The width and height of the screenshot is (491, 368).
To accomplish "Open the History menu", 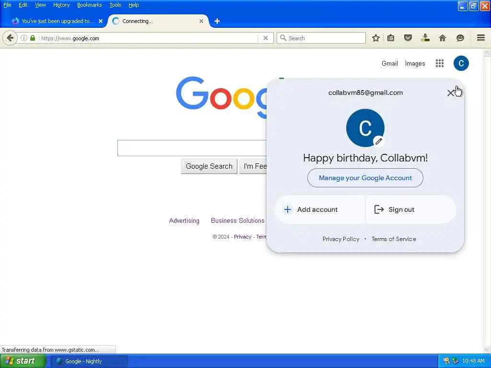I will coord(61,5).
